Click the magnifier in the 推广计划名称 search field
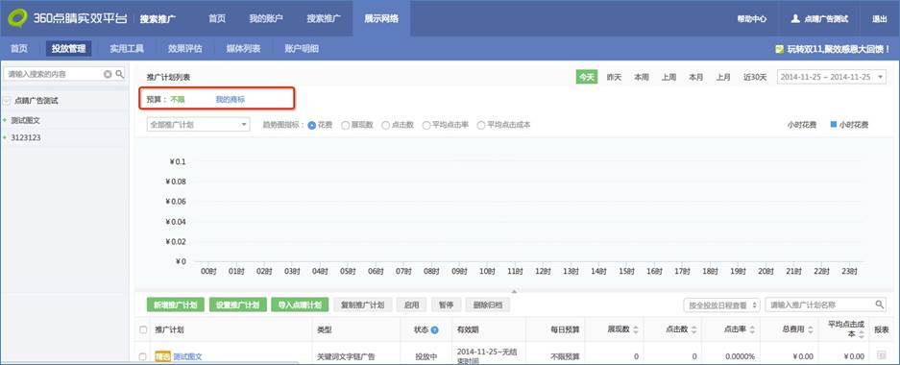This screenshot has width=900, height=365. point(879,304)
